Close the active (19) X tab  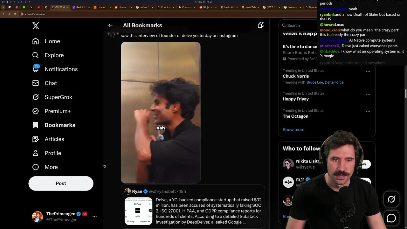[x=67, y=7]
